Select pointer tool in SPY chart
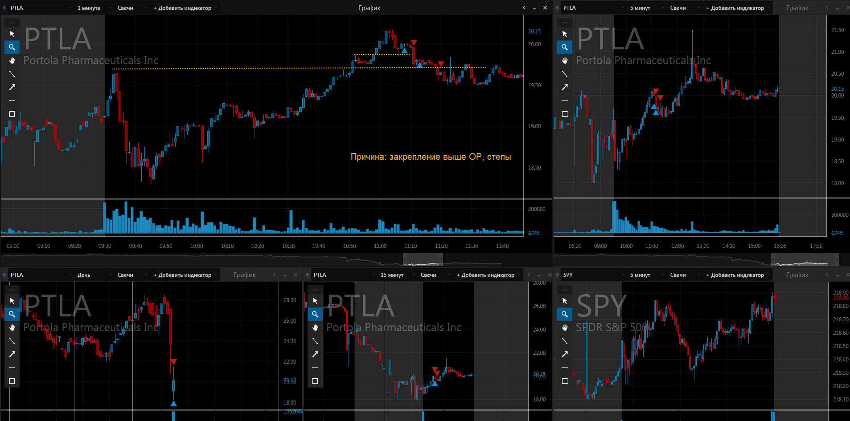 565,301
